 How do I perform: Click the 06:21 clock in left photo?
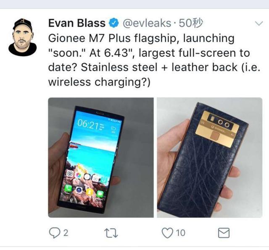88,125
